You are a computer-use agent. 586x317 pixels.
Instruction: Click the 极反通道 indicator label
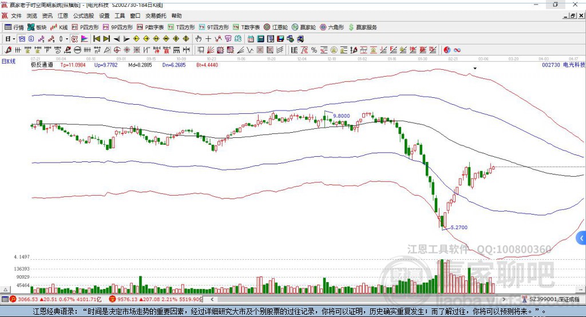click(x=42, y=65)
